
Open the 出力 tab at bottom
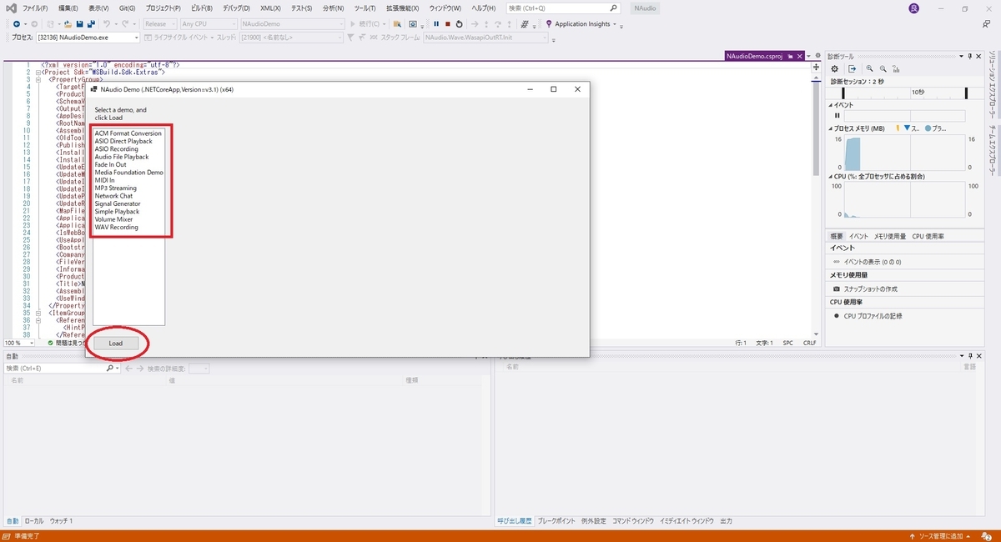[x=726, y=521]
